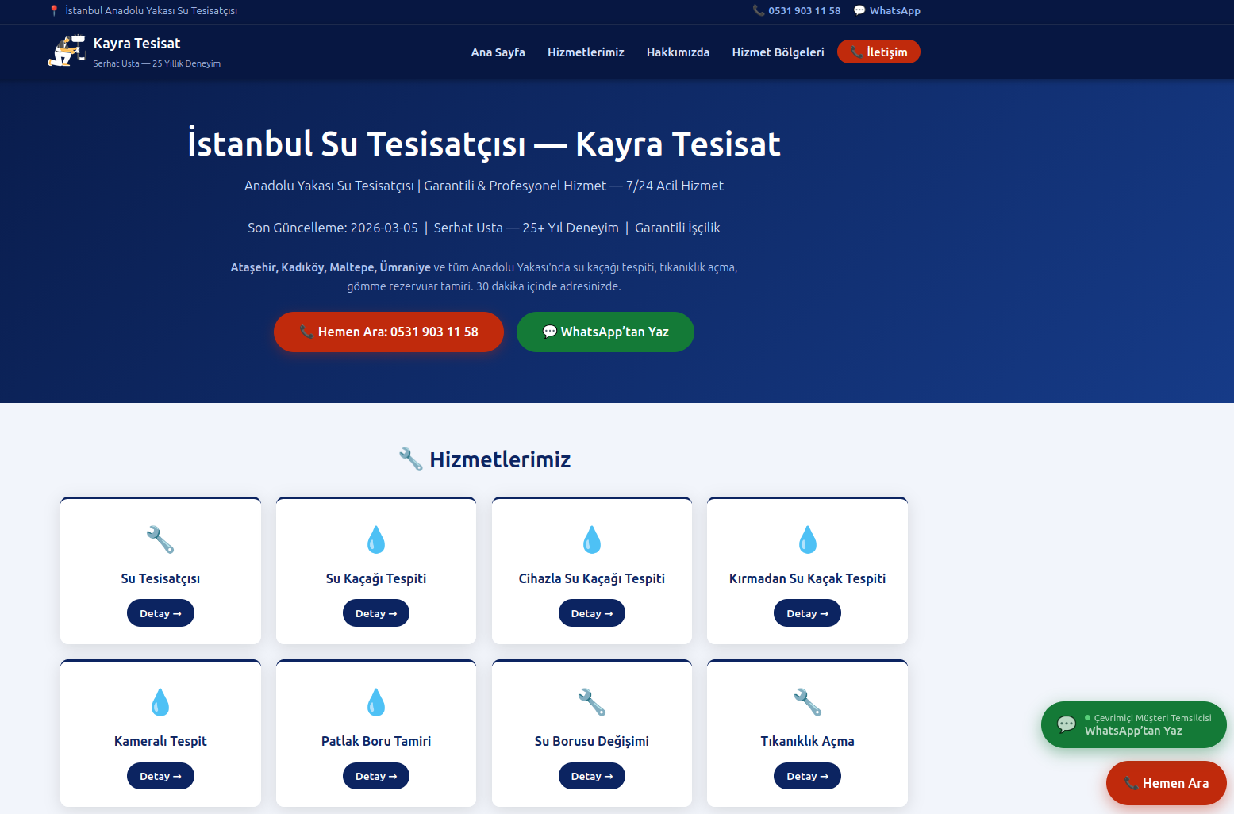This screenshot has height=814, width=1234.
Task: Select Ana Sayfa in the top navigation
Action: (498, 52)
